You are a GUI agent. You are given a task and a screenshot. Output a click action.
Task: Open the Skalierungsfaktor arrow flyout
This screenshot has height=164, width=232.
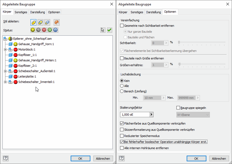[x=151, y=115]
